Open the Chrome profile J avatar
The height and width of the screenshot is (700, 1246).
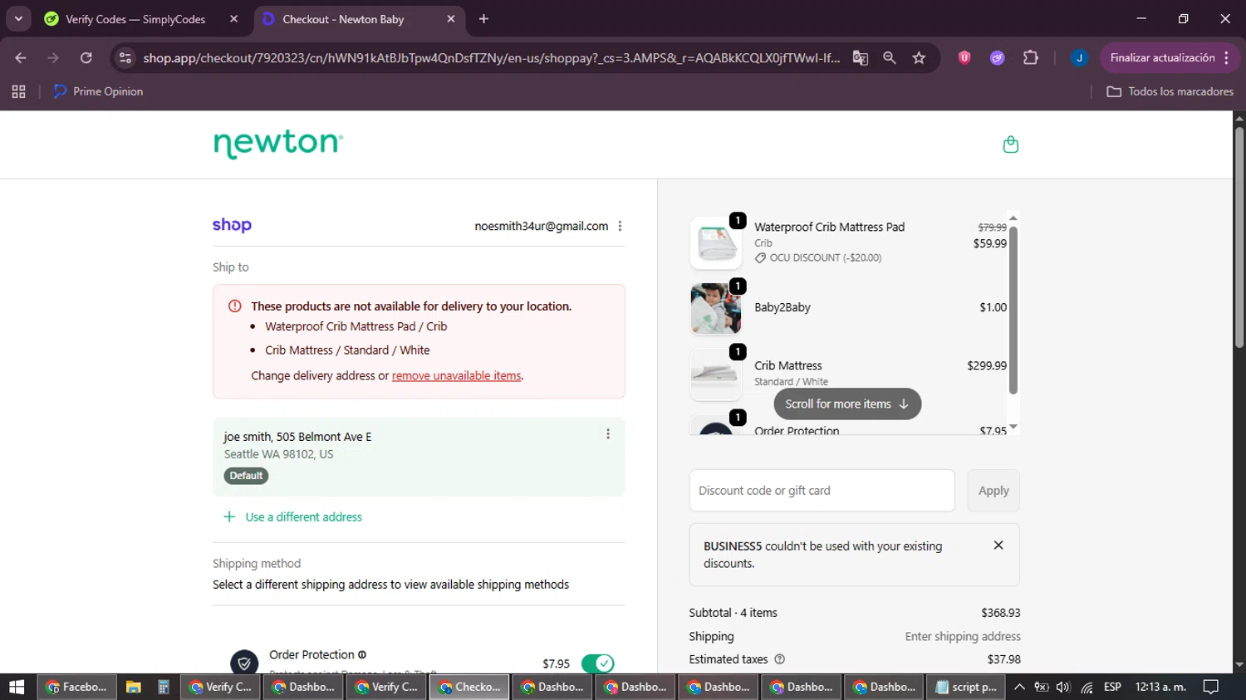coord(1079,58)
